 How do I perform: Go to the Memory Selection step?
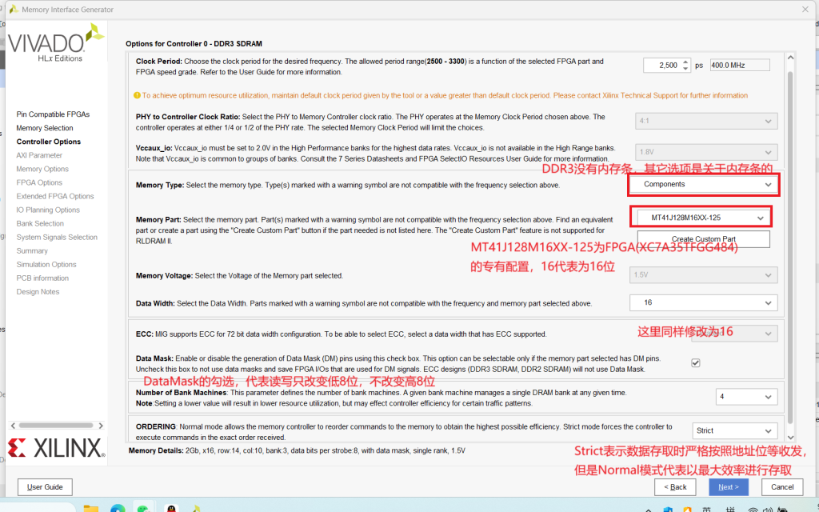tap(45, 128)
